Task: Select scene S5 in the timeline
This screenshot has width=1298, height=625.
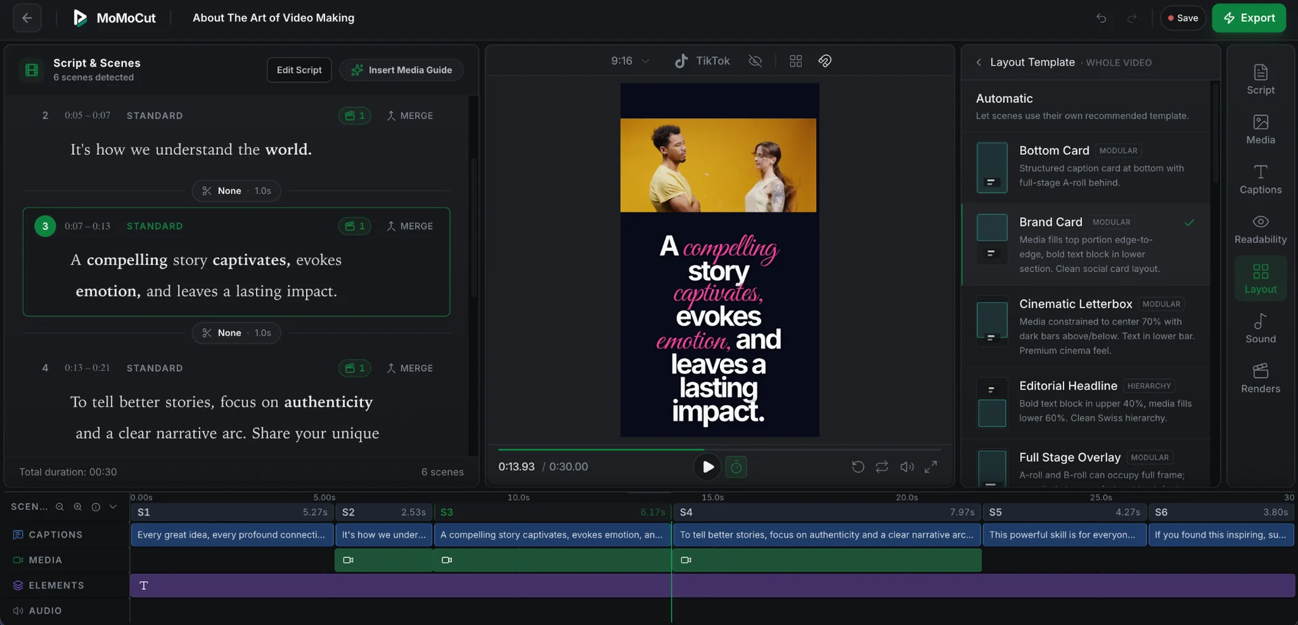Action: tap(1064, 512)
